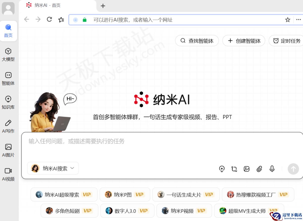Open the 智能体 sidebar section
The height and width of the screenshot is (221, 303).
(x=8, y=79)
